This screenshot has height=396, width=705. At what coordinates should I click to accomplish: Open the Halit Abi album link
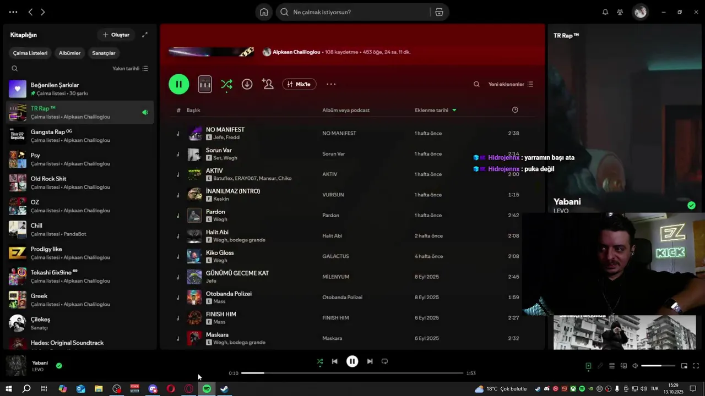pos(332,236)
